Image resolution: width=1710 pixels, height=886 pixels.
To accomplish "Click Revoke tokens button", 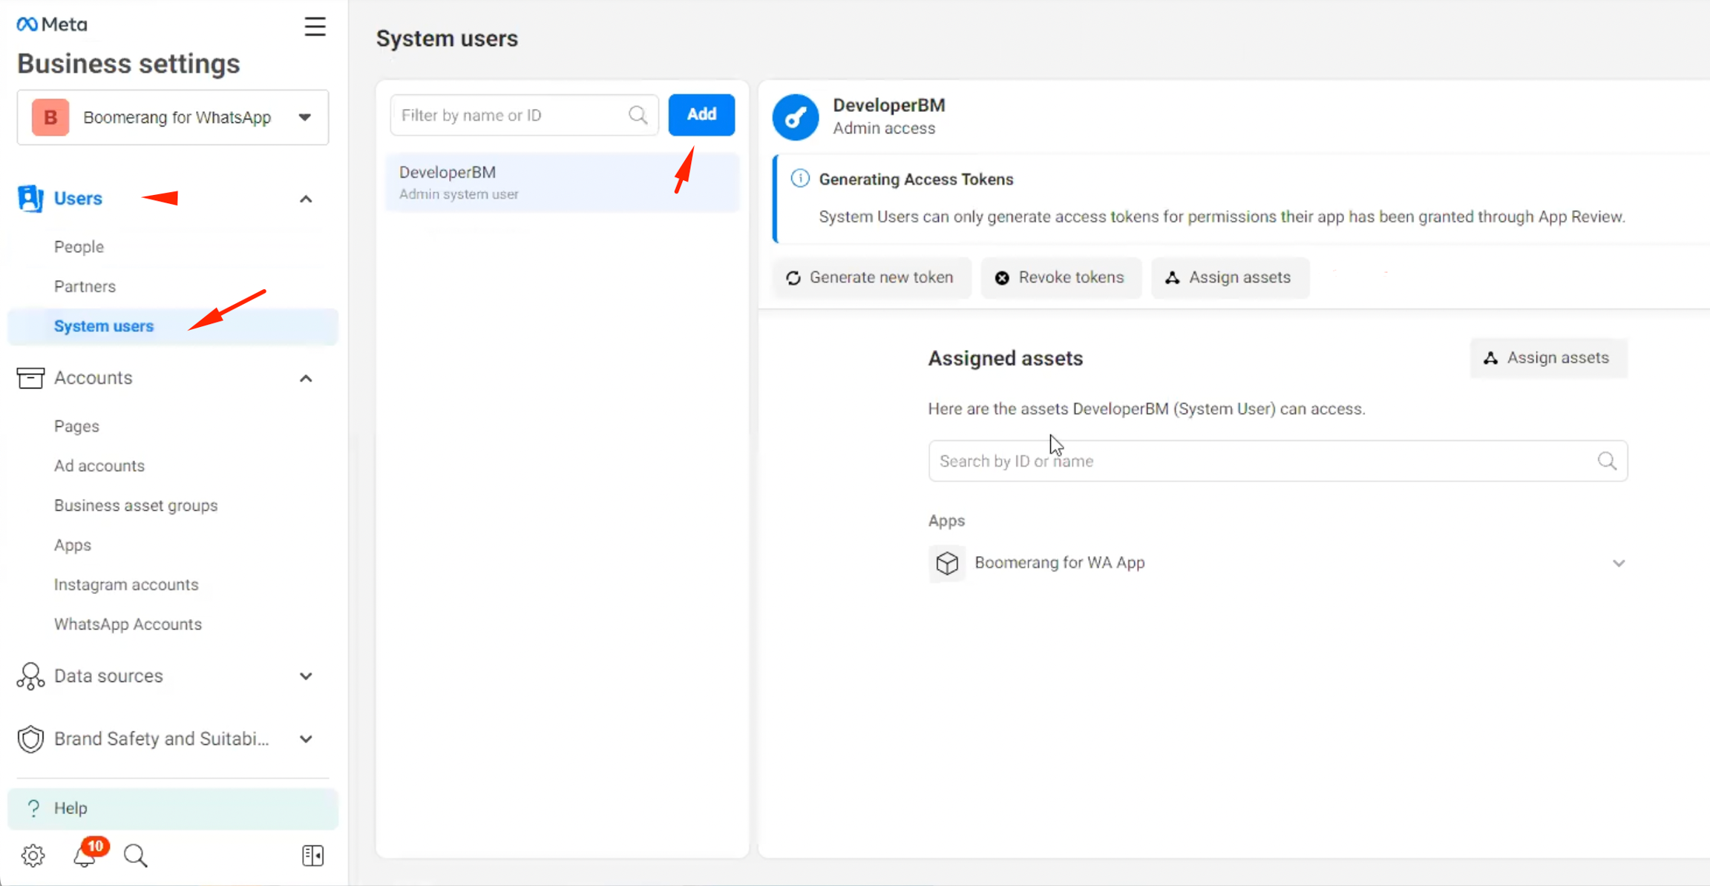I will [1060, 277].
